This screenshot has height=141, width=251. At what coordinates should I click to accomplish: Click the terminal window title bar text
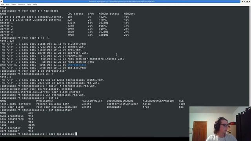(122, 2)
